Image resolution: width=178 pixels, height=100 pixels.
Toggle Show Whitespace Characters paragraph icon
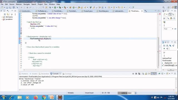click(x=105, y=7)
